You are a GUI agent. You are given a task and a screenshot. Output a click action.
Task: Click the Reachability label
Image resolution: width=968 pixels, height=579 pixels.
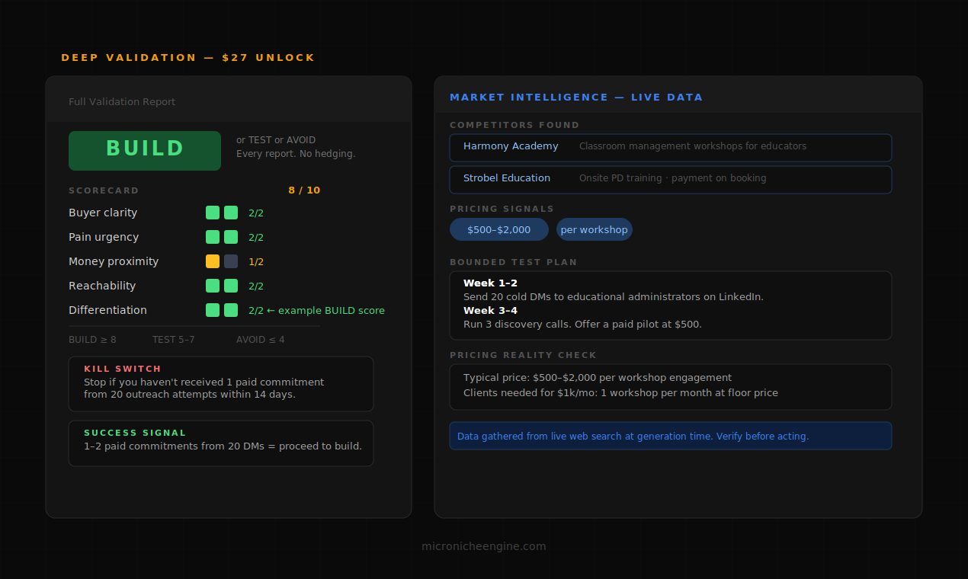click(102, 286)
